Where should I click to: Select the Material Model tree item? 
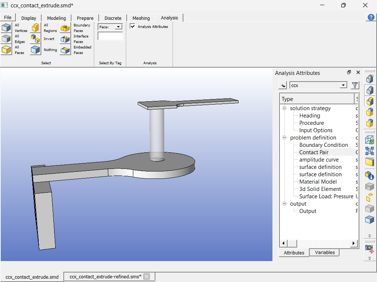[x=318, y=182]
